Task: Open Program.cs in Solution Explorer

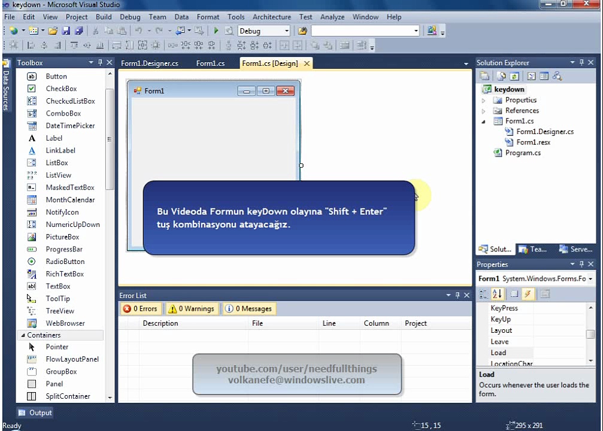Action: (x=523, y=153)
